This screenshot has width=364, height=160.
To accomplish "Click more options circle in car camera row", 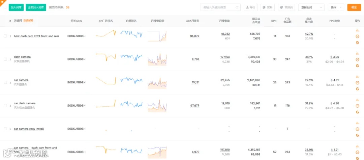I will [x=357, y=83].
